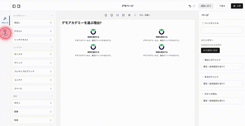Select the コンテナ block
This screenshot has height=126, width=245.
tap(33, 80)
